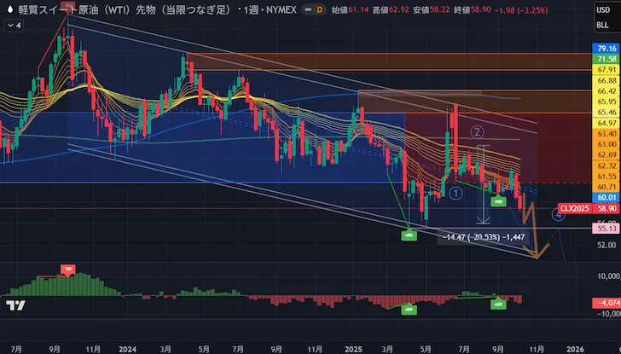Select the circled number 1 wave marker
Viewport: 621px width, 354px height.
pyautogui.click(x=456, y=194)
